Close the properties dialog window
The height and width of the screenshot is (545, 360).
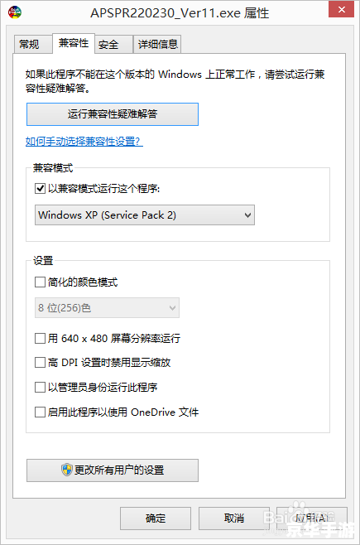pyautogui.click(x=341, y=9)
